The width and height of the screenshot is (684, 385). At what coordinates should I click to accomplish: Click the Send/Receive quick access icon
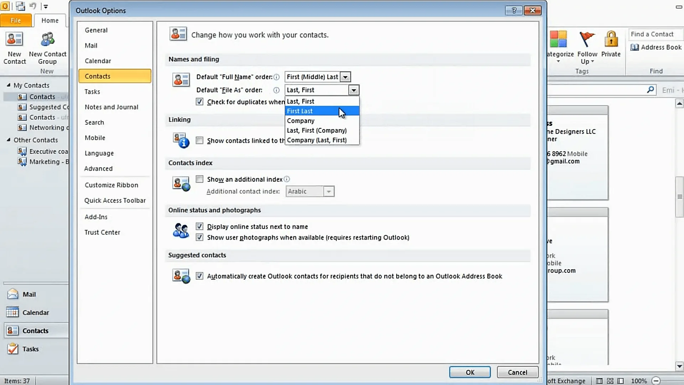(x=21, y=6)
